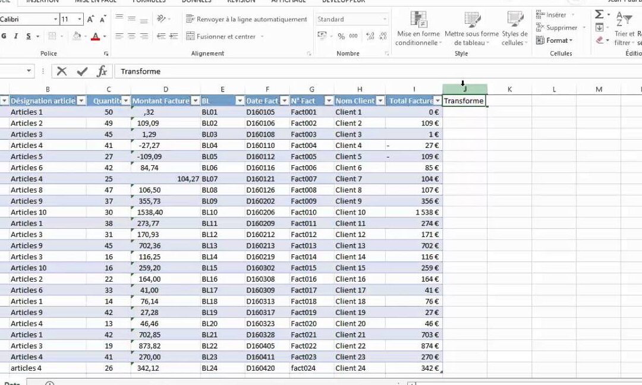Select the cell containing Fact010
The width and height of the screenshot is (642, 385).
click(x=311, y=212)
